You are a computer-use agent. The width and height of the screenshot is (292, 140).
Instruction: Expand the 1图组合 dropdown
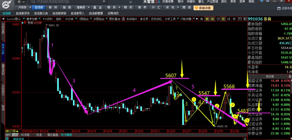point(91,19)
